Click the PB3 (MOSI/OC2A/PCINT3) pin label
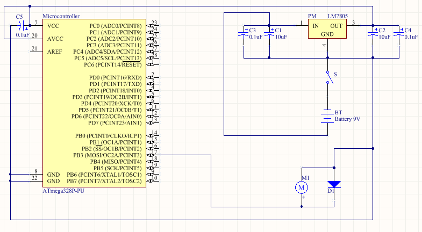The width and height of the screenshot is (422, 232). point(111,155)
